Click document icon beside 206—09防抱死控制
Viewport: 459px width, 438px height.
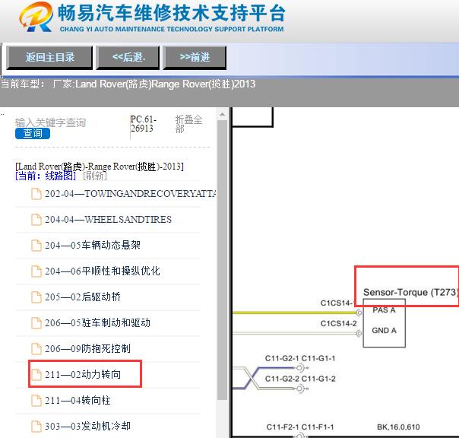coord(36,348)
